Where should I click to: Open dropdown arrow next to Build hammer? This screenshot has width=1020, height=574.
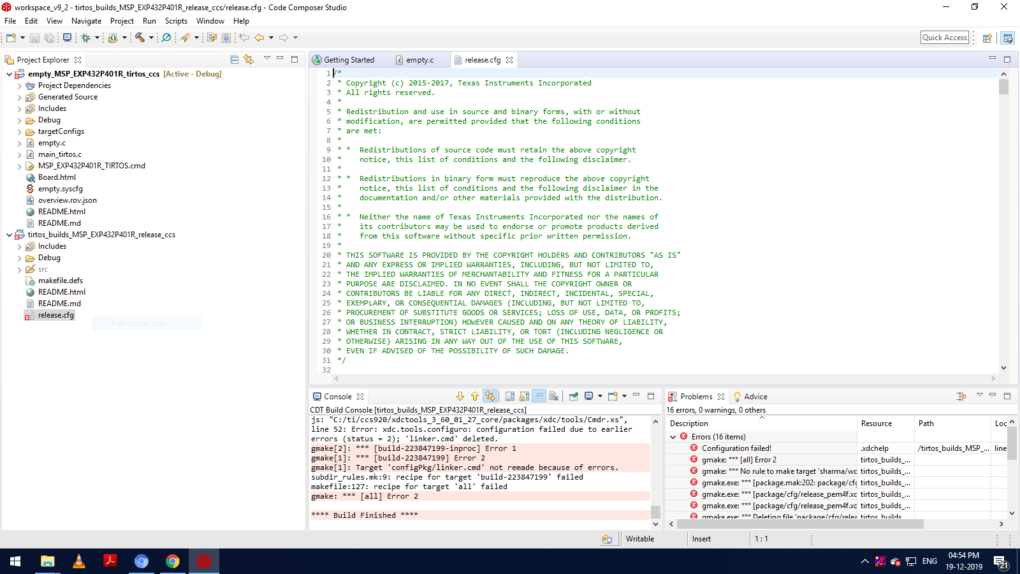[151, 38]
